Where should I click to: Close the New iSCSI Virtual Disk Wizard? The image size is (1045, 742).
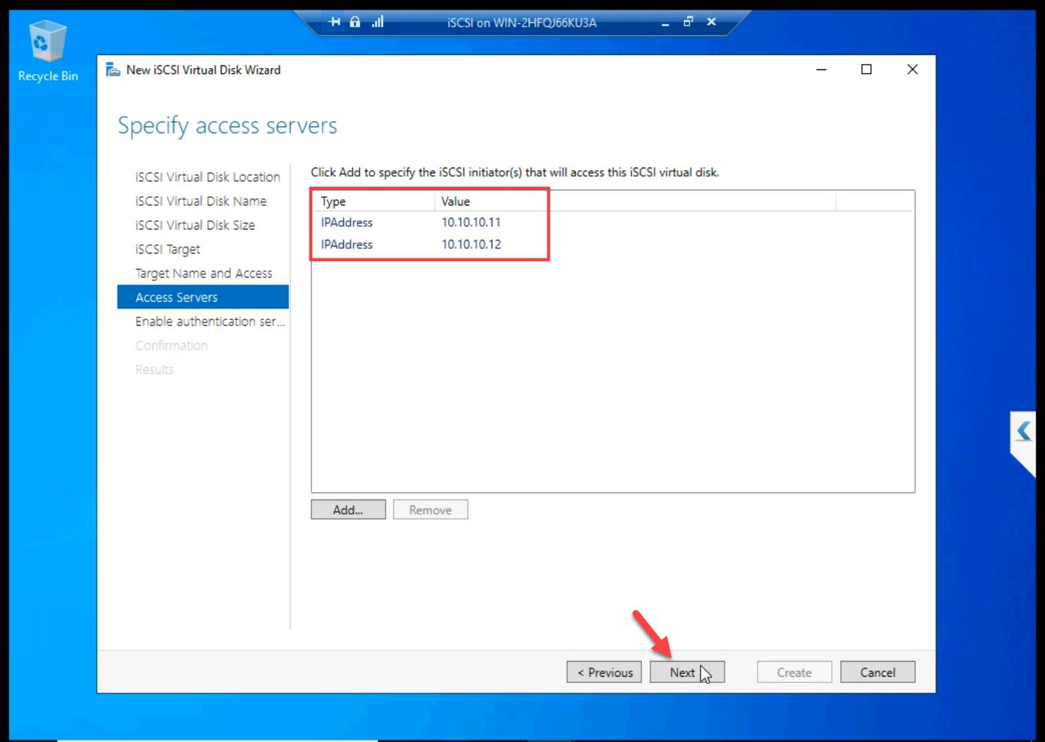pyautogui.click(x=912, y=69)
